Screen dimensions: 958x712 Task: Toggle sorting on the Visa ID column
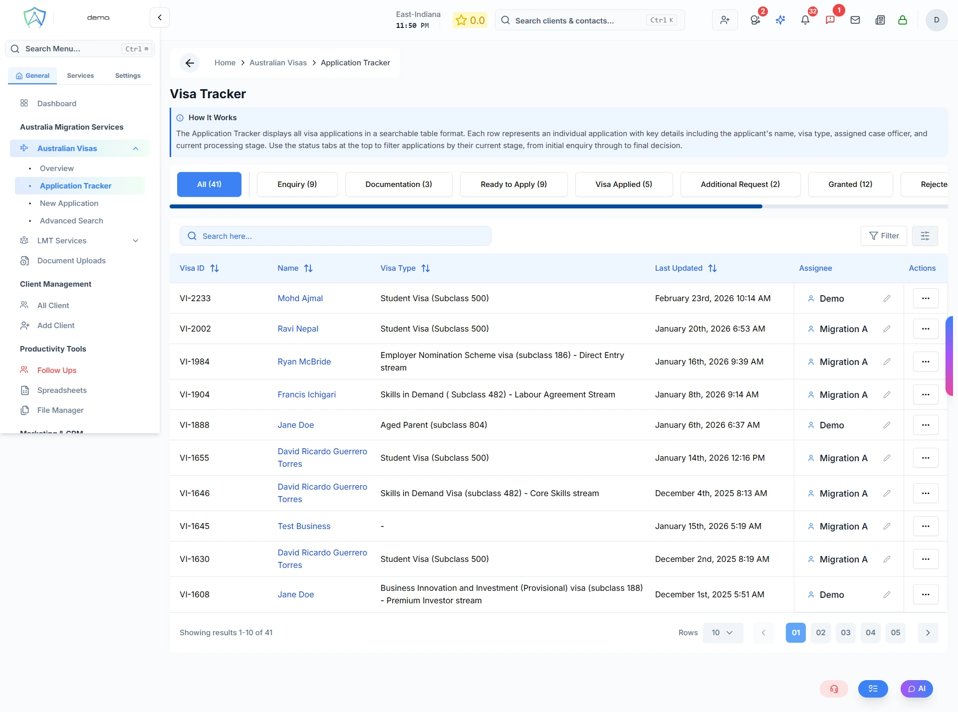pos(215,268)
